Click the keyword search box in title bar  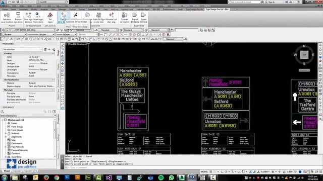coord(245,2)
